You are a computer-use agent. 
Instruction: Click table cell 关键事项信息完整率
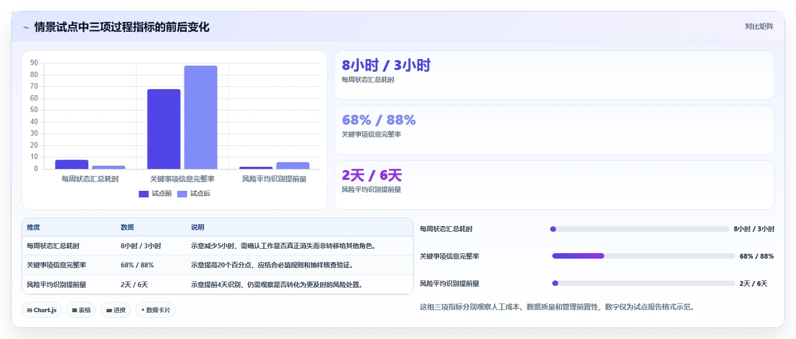point(56,265)
